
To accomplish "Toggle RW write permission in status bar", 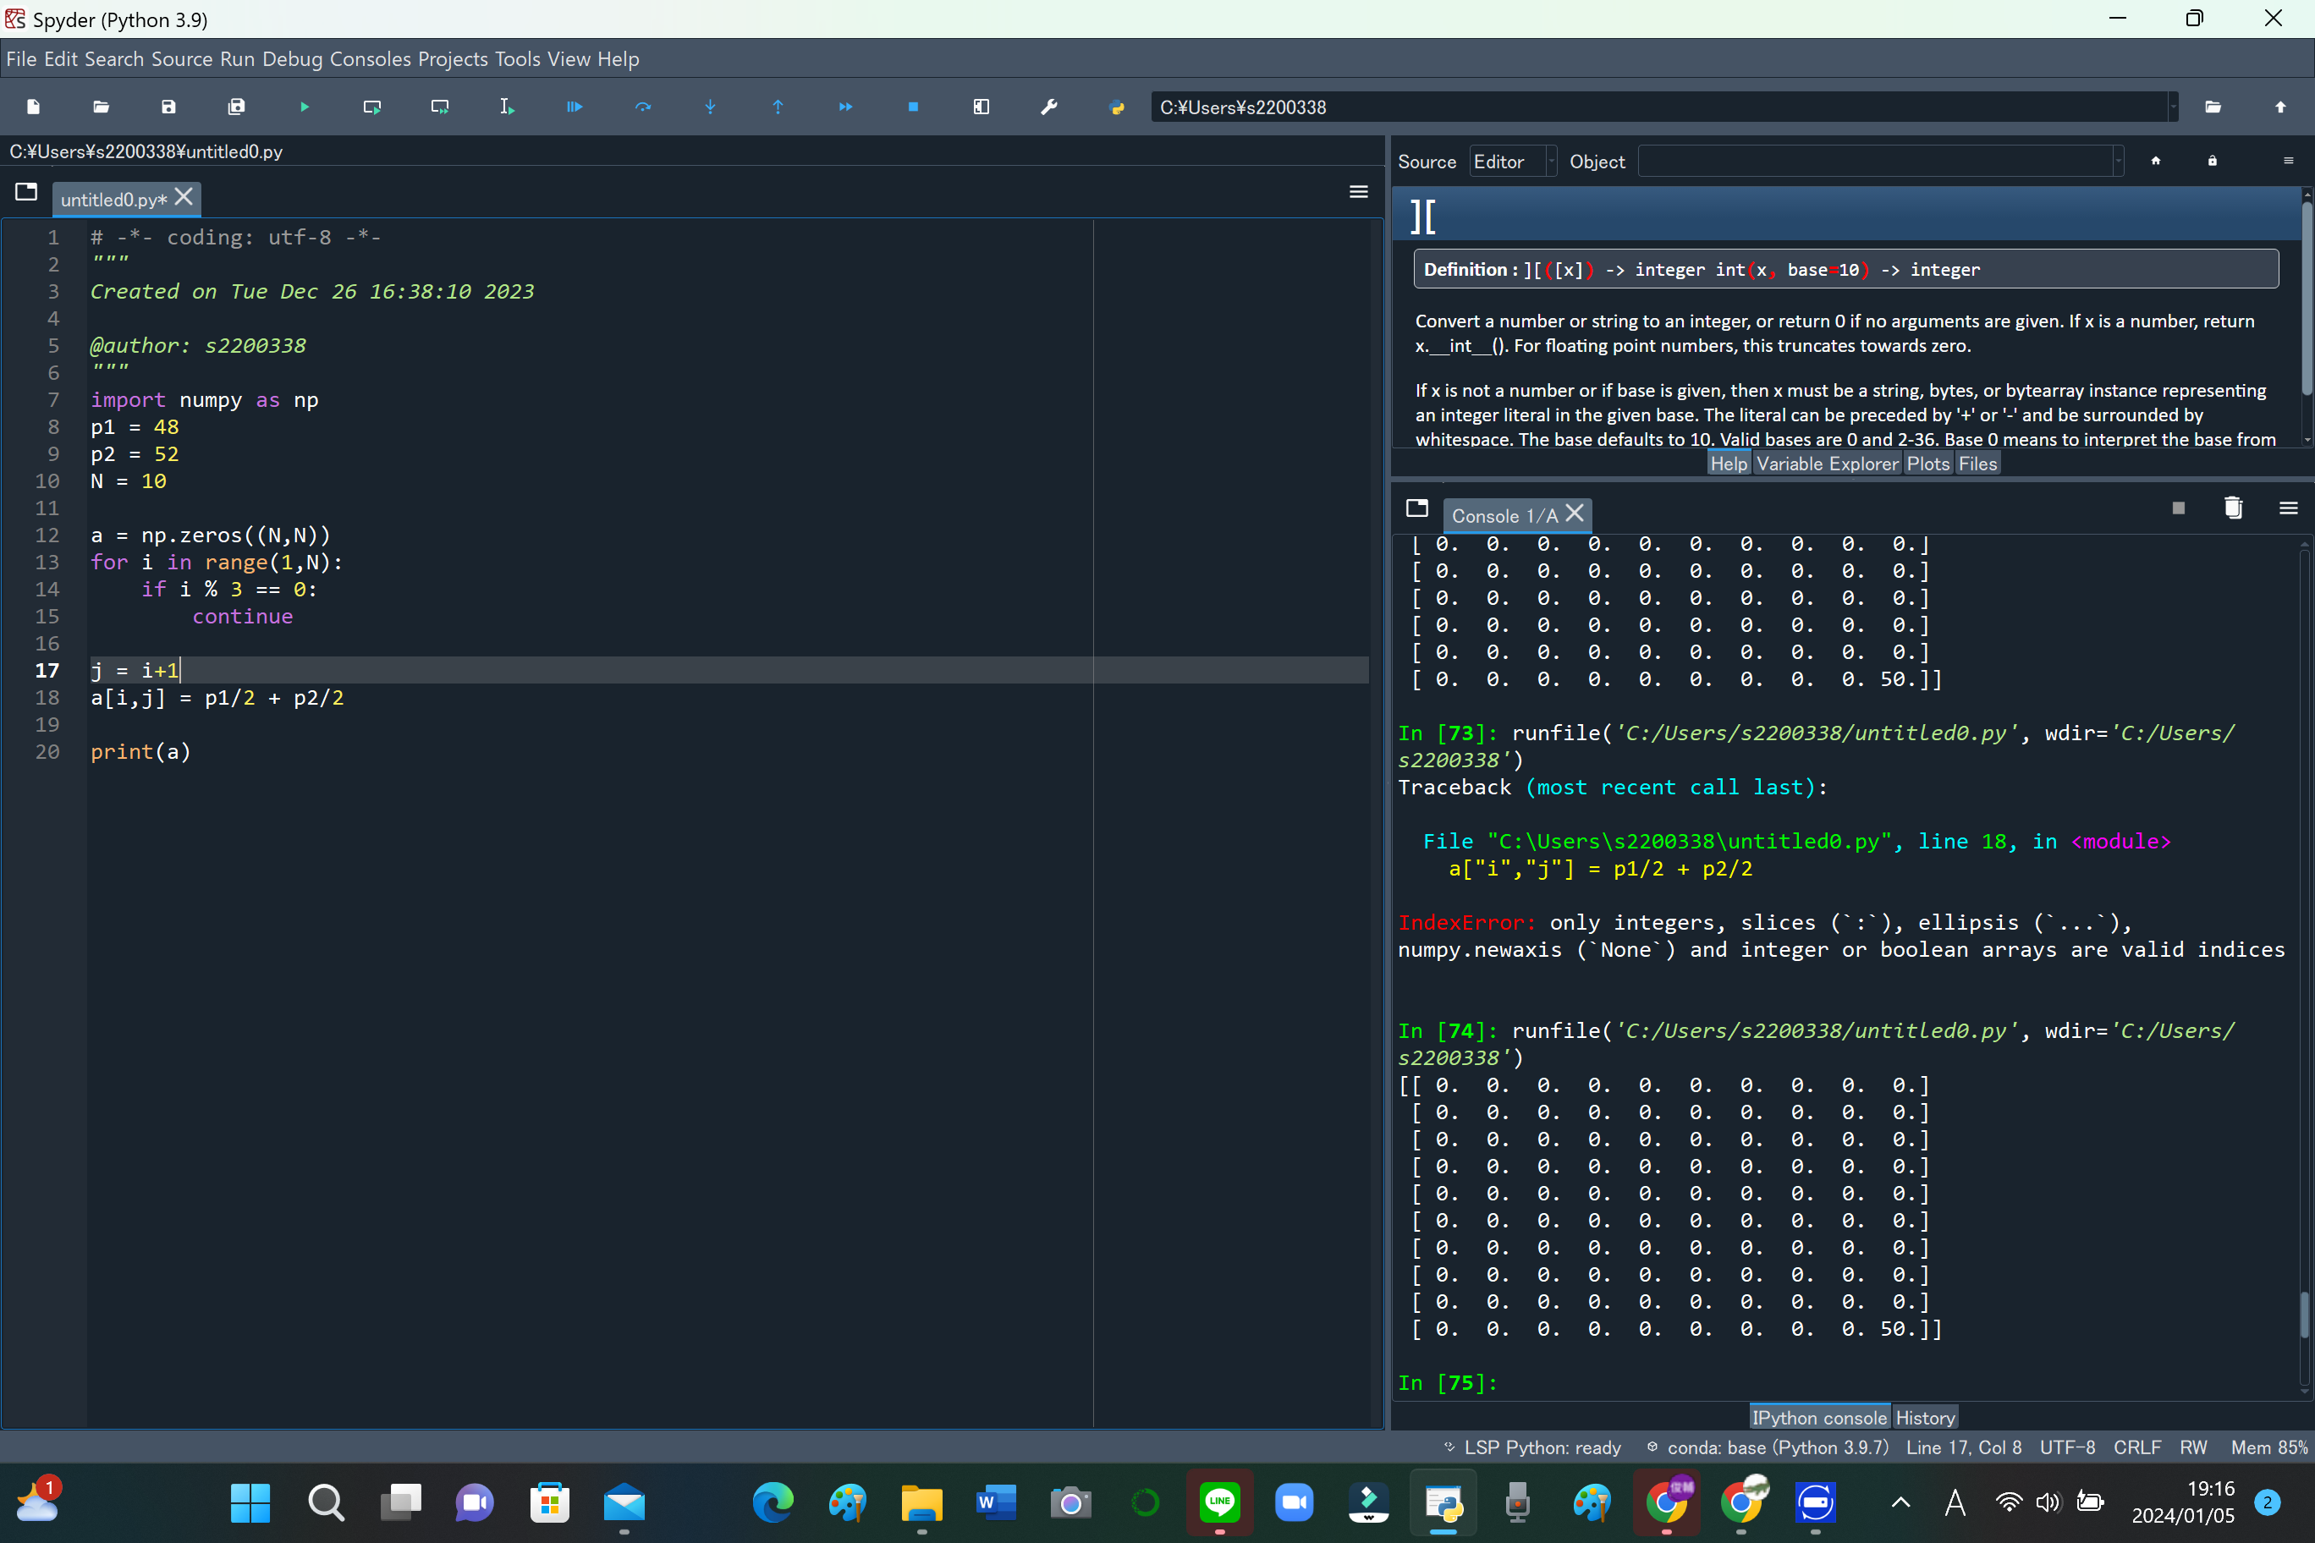I will (2194, 1447).
